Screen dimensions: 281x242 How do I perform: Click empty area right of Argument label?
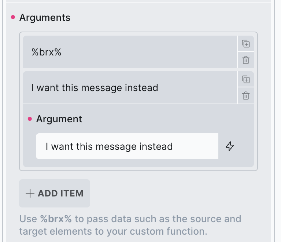(x=165, y=119)
